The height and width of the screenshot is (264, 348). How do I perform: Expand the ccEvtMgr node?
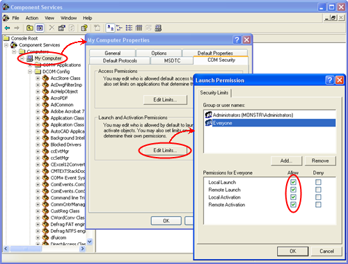(38, 151)
